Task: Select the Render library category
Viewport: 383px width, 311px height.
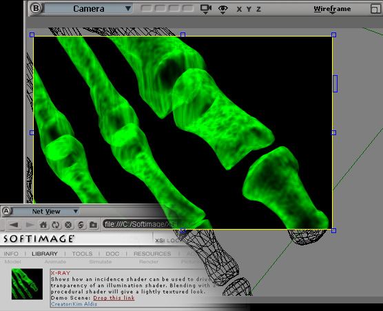Action: 149,261
